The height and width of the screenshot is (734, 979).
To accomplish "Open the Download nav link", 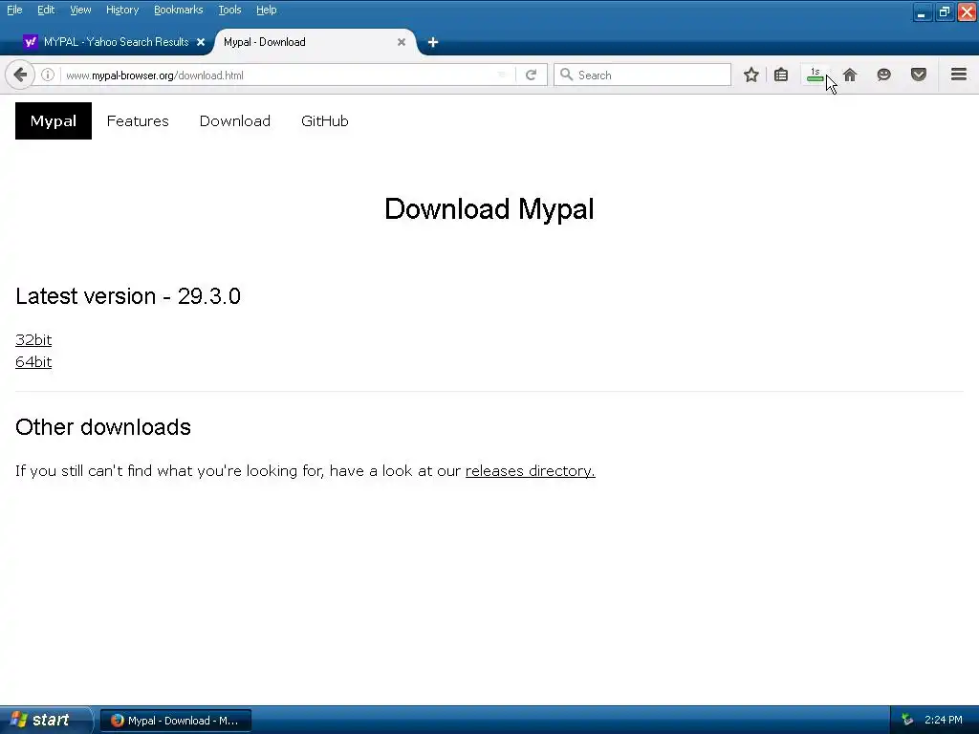I will point(235,120).
